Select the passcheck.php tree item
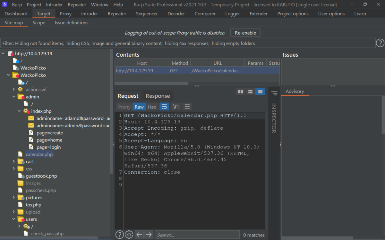 (x=41, y=190)
